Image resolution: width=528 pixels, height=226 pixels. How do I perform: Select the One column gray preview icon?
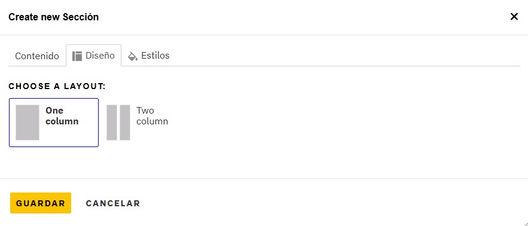coord(28,122)
